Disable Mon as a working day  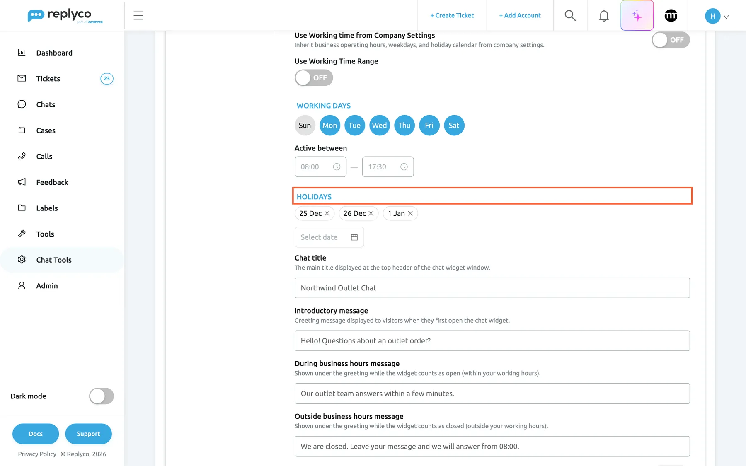(330, 126)
